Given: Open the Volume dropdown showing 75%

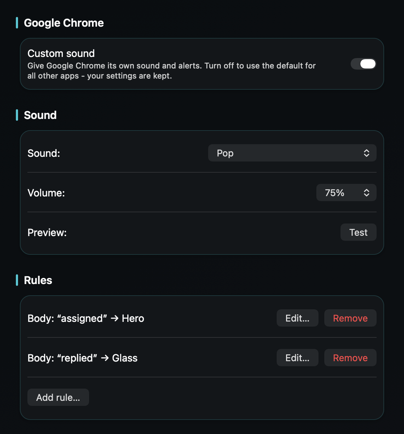Looking at the screenshot, I should 346,193.
